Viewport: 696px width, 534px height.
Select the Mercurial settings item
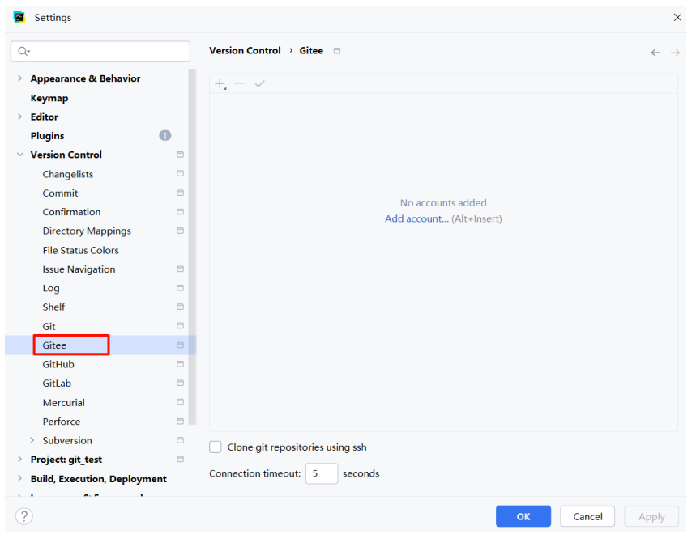pyautogui.click(x=63, y=403)
